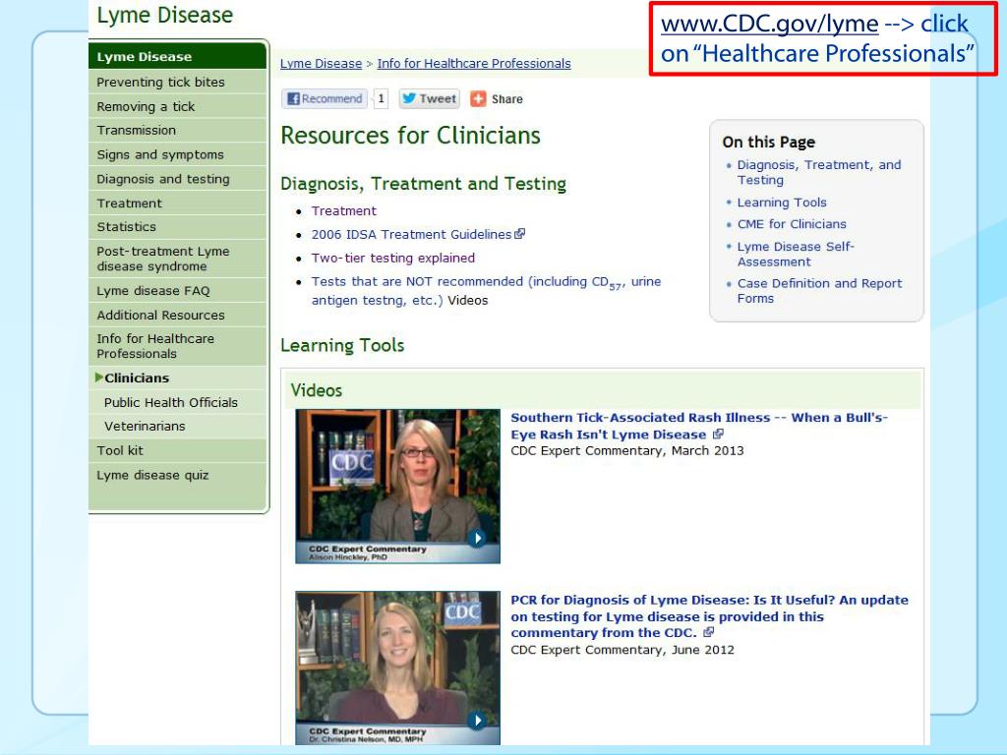Open Statistics sidebar item
Viewport: 1007px width, 755px height.
click(x=177, y=227)
